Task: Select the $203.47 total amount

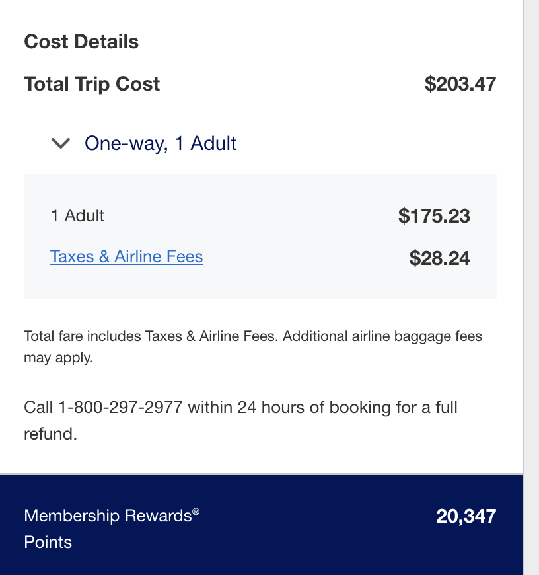Action: coord(460,84)
